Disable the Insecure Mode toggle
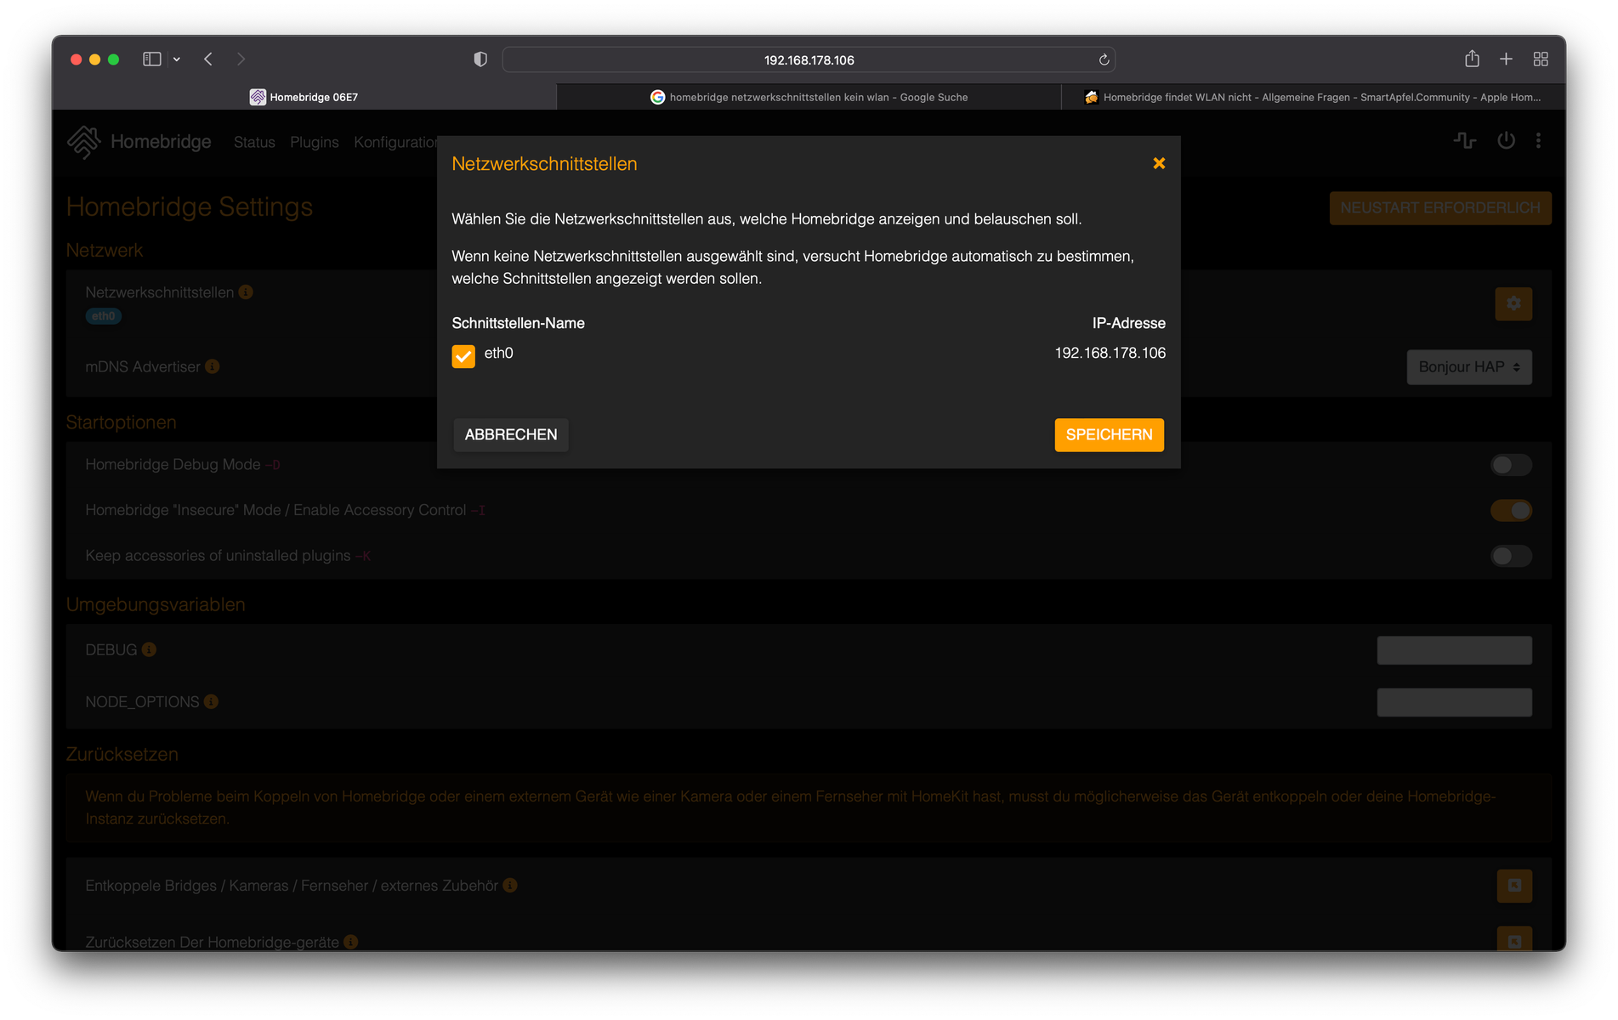The width and height of the screenshot is (1618, 1020). coord(1511,510)
